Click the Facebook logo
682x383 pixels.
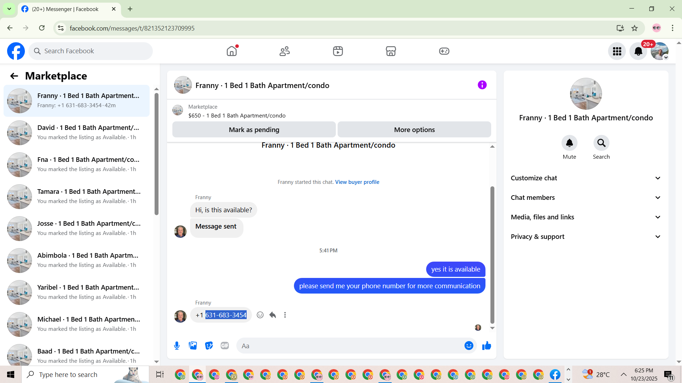(x=16, y=51)
